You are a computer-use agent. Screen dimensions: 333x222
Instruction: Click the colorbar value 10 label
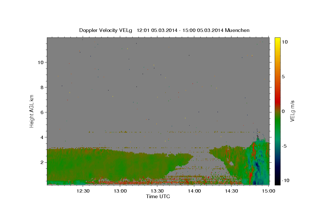click(x=284, y=42)
